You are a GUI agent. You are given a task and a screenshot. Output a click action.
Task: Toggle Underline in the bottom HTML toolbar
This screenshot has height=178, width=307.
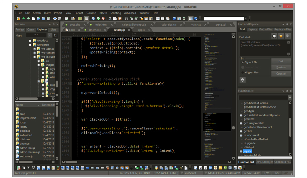pyautogui.click(x=33, y=168)
